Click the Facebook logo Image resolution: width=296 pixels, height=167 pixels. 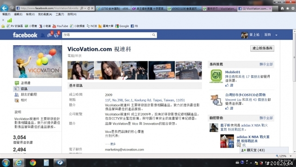point(25,35)
